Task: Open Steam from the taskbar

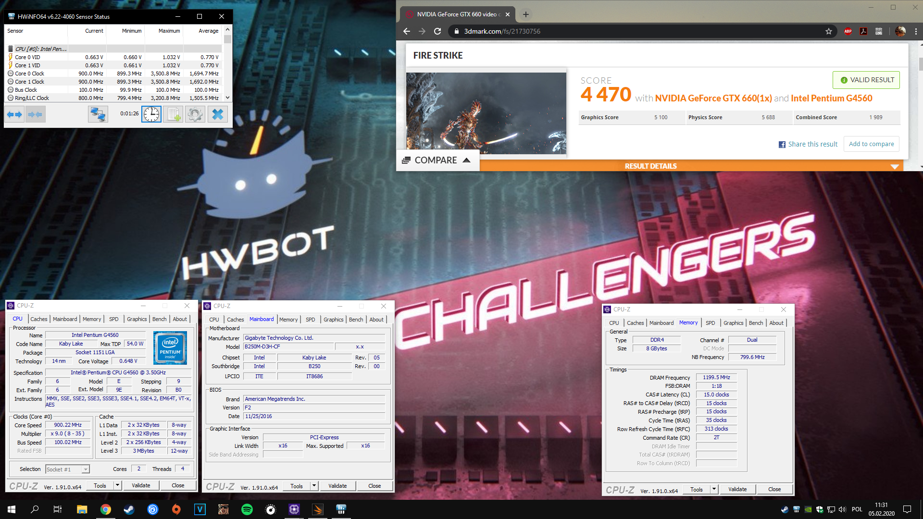Action: pyautogui.click(x=129, y=509)
